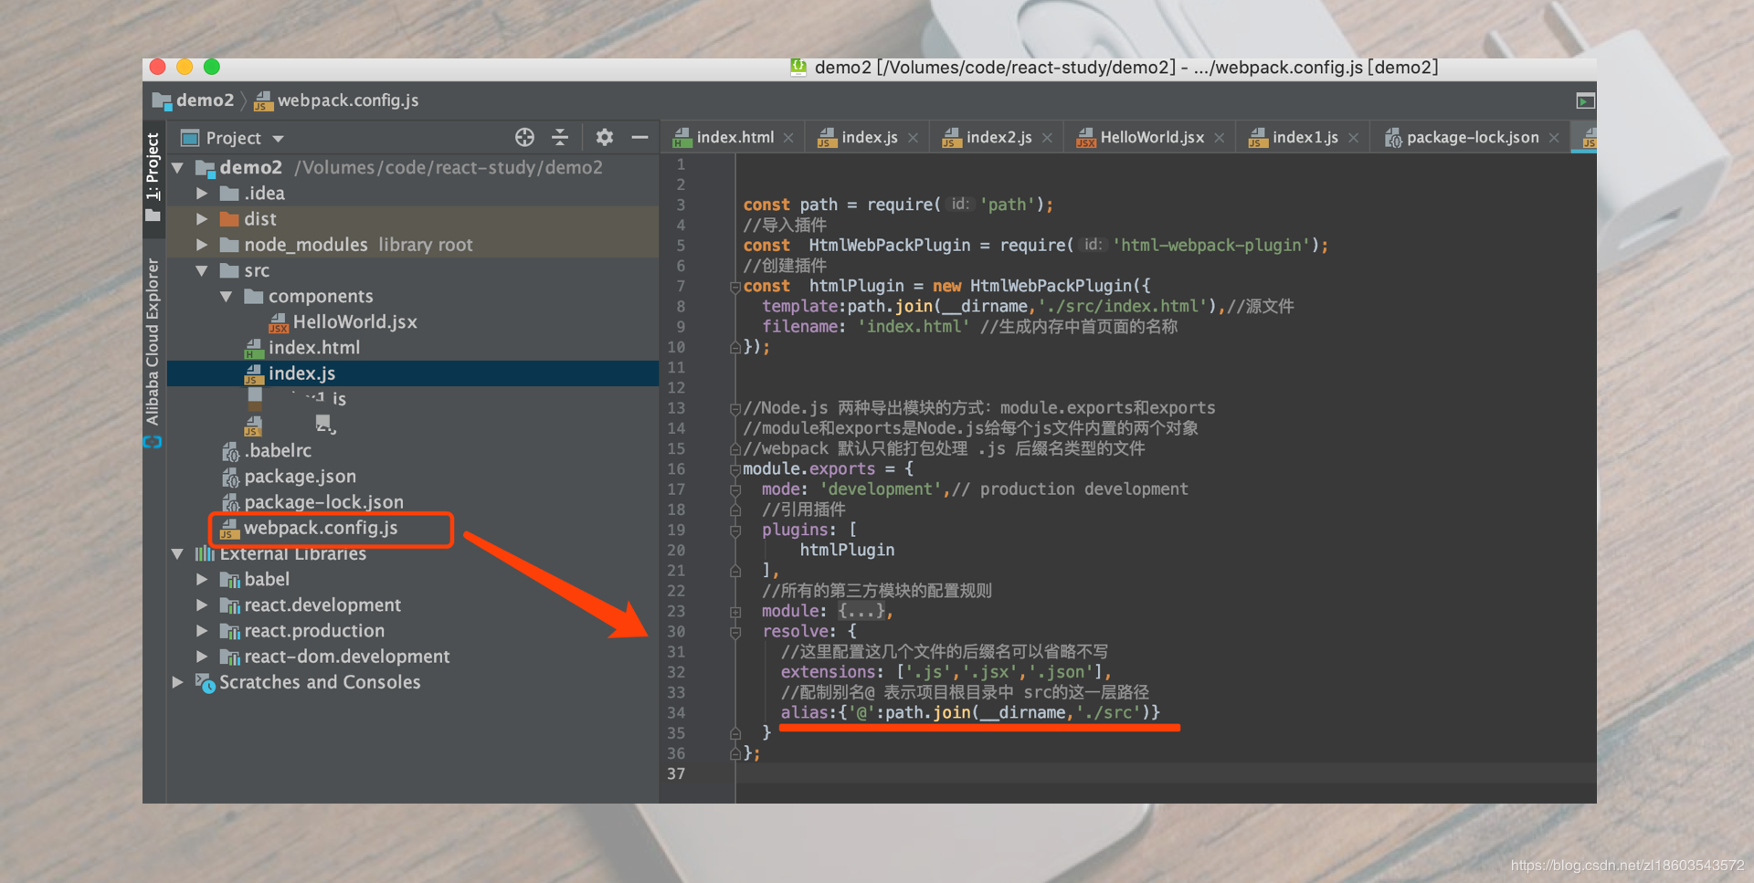Collapse the components folder arrow

point(227,296)
